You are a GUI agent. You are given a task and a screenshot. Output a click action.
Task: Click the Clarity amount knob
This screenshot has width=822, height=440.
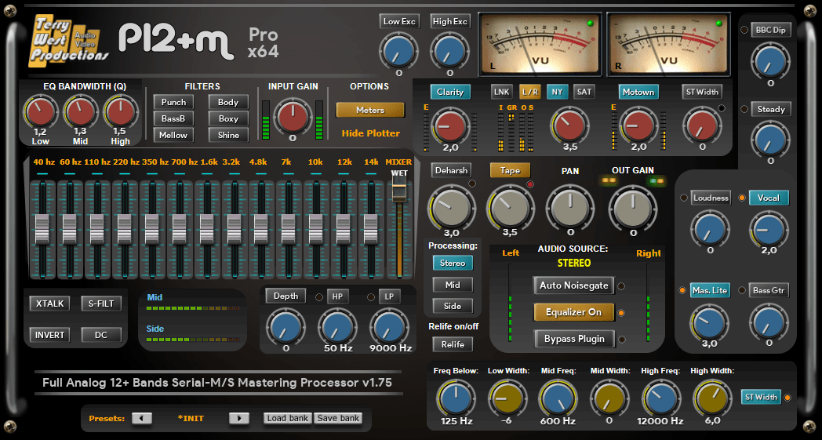(450, 126)
